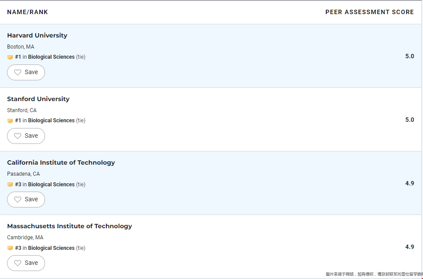Viewport: 423px width, 279px height.
Task: Click Harvard's #1 in Biological Sciences rank
Action: (50, 57)
